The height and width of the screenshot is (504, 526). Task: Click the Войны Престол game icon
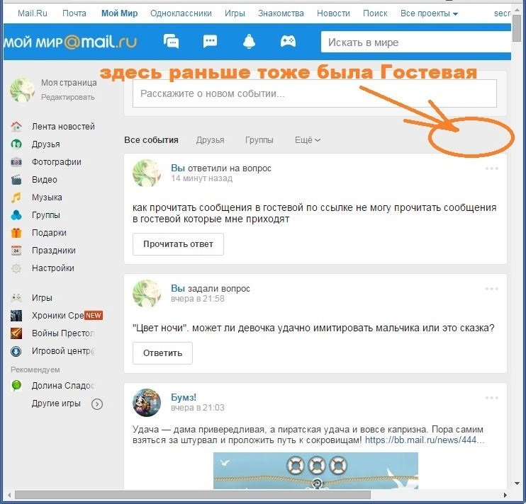click(x=16, y=333)
